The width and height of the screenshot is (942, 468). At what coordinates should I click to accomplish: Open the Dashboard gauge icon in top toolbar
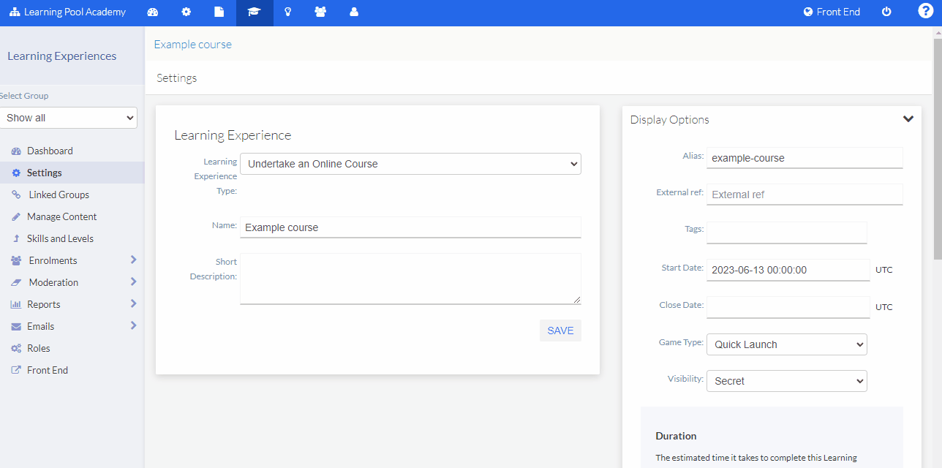coord(152,12)
